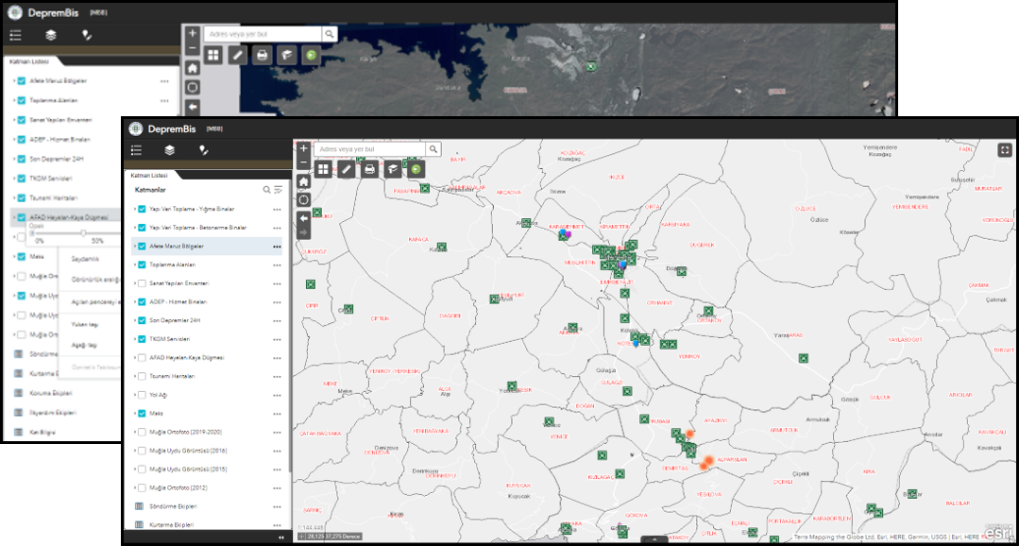Open pin edit tool in front window header
The width and height of the screenshot is (1019, 546).
click(203, 150)
